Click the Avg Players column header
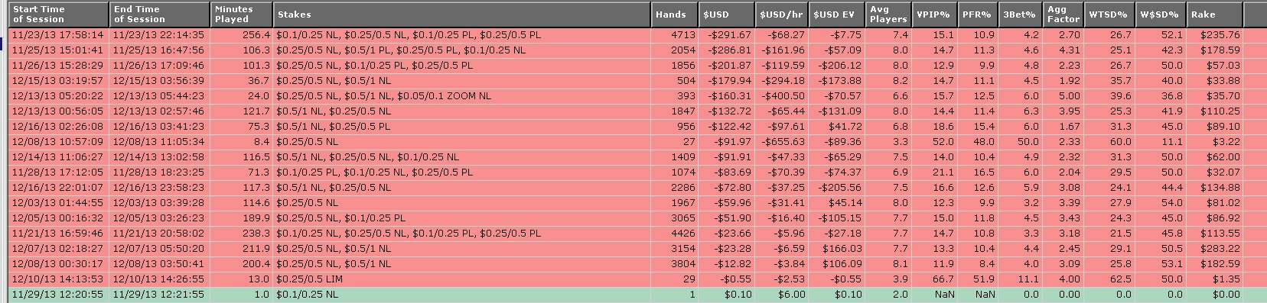This screenshot has height=303, width=1267. [x=888, y=14]
